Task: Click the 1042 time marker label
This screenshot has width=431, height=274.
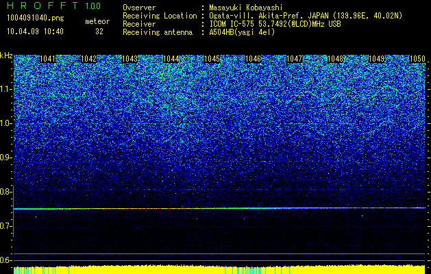Action: coord(89,59)
